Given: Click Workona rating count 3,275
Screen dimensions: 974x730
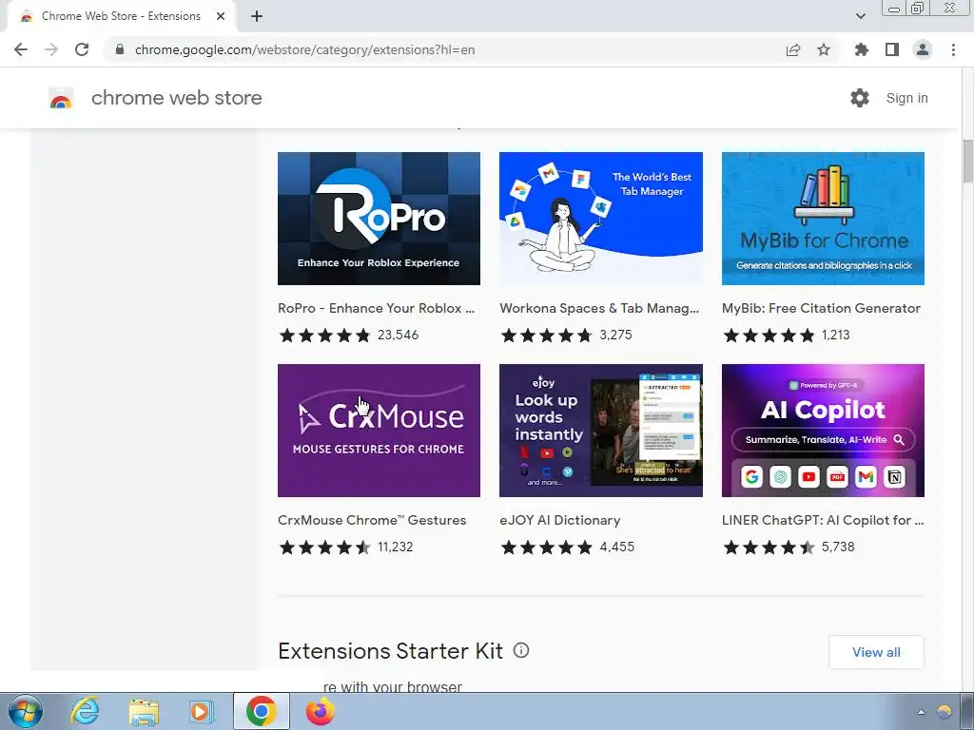Looking at the screenshot, I should point(615,336).
